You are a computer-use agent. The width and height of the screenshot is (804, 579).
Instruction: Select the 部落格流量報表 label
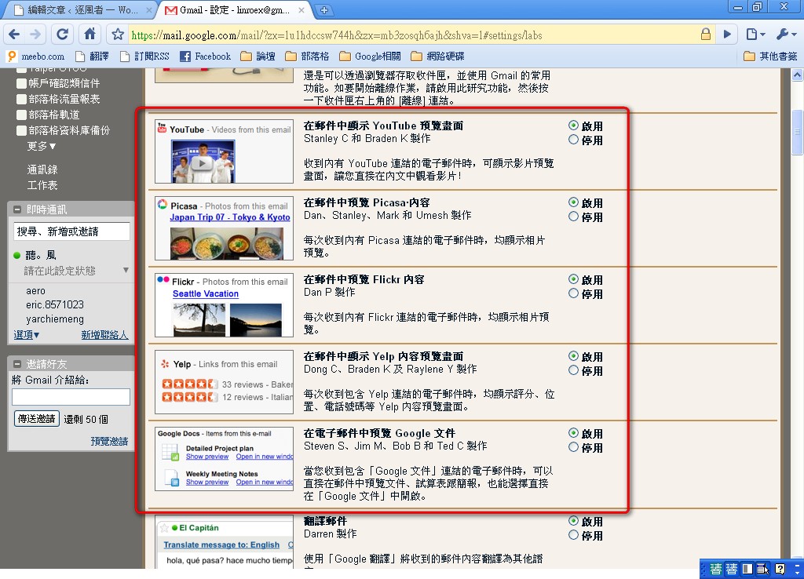(x=64, y=99)
